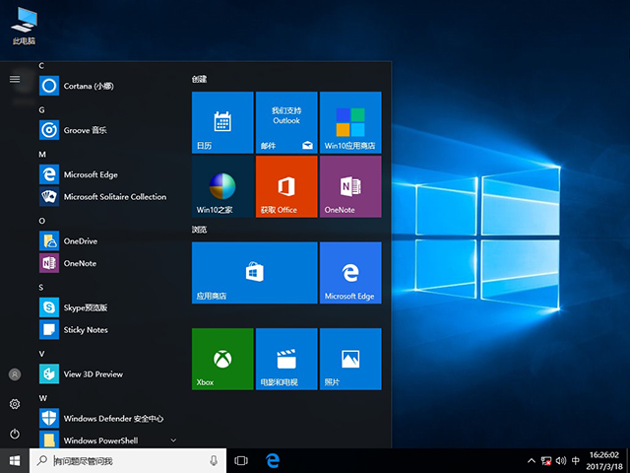Open the Win10应用商店 tile
630x473 pixels.
click(x=349, y=122)
